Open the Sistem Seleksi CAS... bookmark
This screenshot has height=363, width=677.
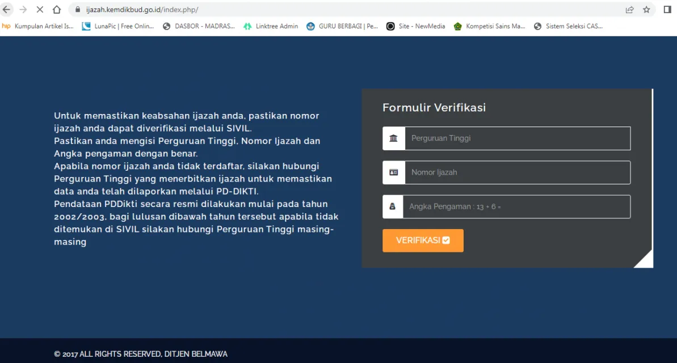point(568,26)
